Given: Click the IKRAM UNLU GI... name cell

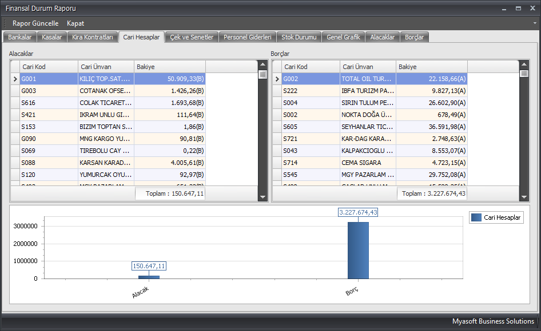Looking at the screenshot, I should point(106,115).
